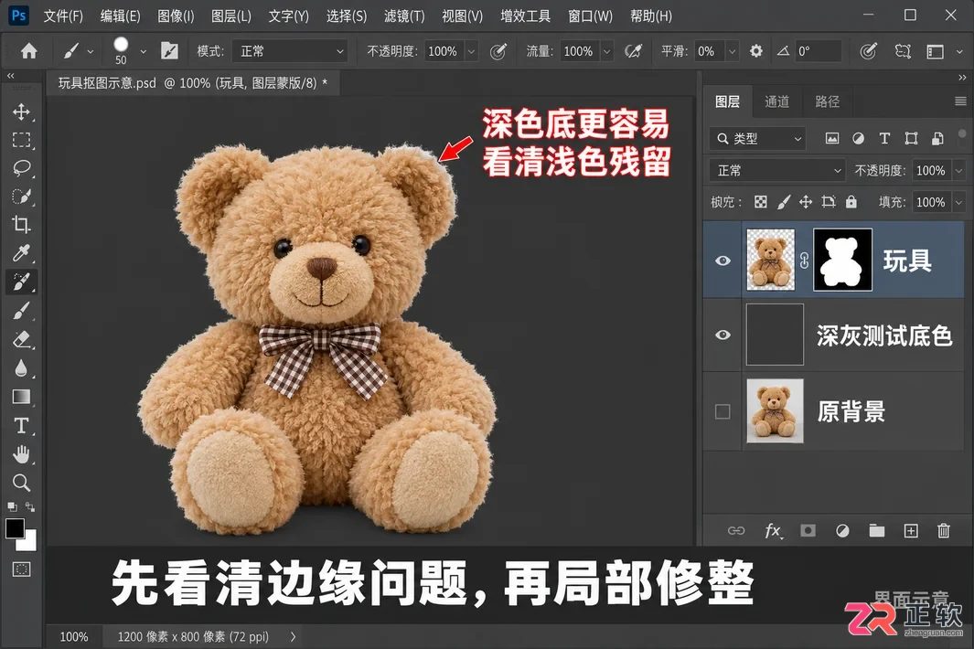
Task: Open the 类型 layer filter dropdown
Action: click(x=757, y=139)
